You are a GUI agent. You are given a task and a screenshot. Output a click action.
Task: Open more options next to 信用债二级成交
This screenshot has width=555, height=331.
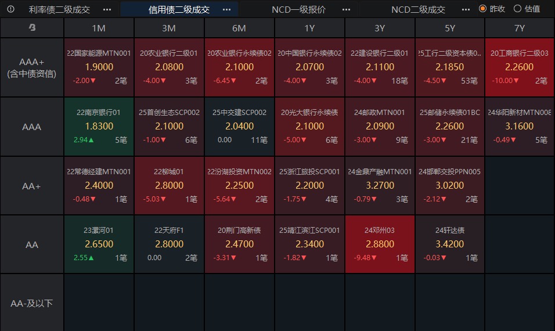click(x=226, y=9)
